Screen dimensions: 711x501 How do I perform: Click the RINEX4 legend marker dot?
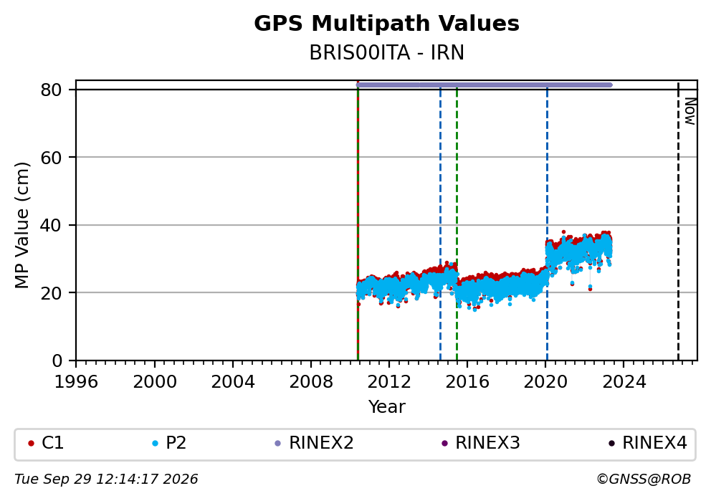pyautogui.click(x=611, y=444)
